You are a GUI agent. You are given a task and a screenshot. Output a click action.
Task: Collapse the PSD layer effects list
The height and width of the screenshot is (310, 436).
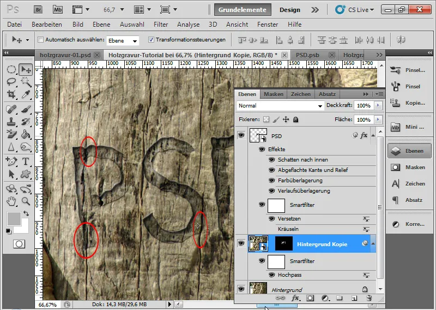click(373, 135)
